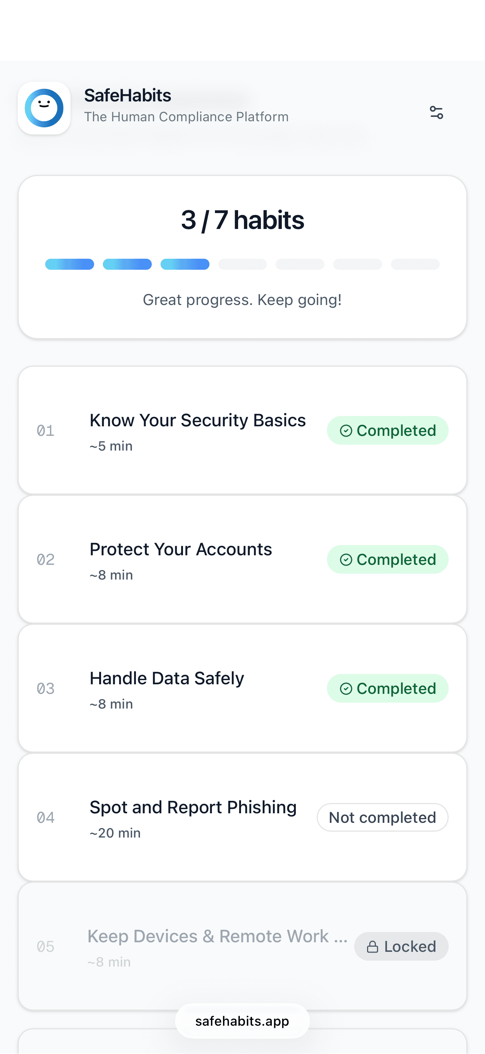
Task: Click the lock icon in the Locked badge
Action: [373, 946]
